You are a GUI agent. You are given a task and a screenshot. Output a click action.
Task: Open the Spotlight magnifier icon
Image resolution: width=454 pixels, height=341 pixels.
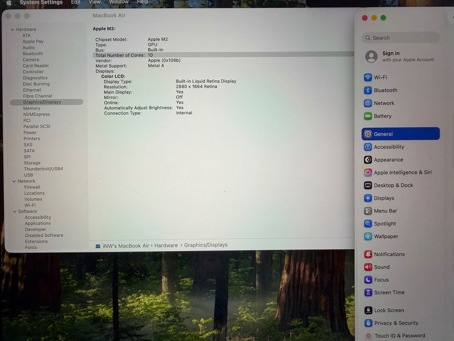point(368,224)
